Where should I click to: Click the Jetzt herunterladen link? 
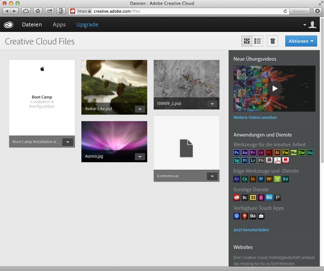click(x=251, y=230)
